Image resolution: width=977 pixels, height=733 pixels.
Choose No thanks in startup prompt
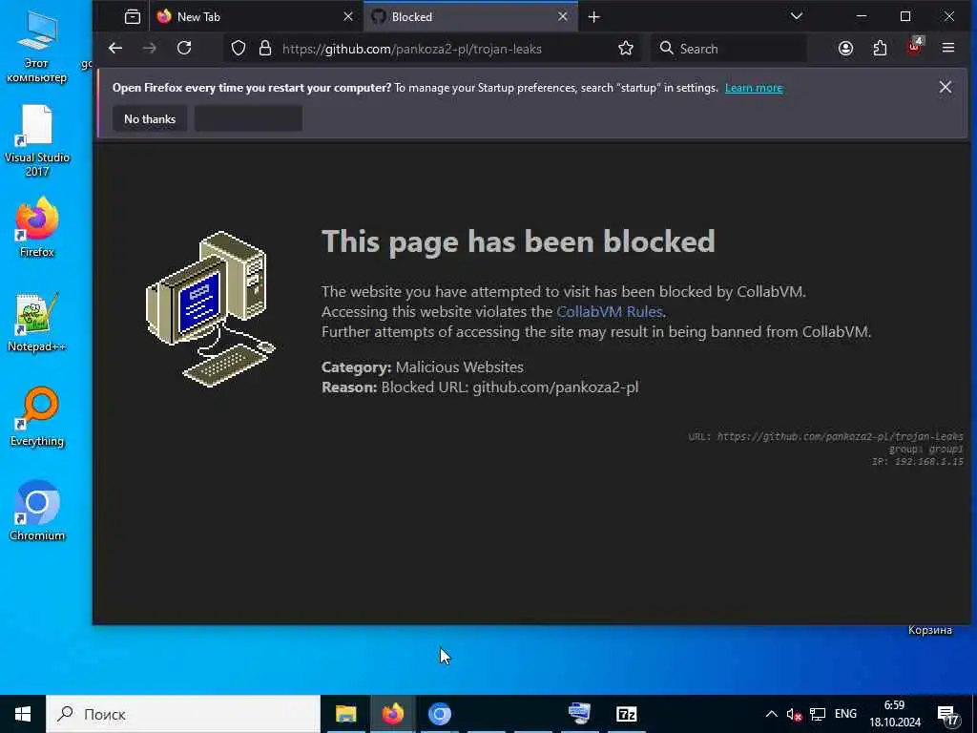[x=150, y=119]
